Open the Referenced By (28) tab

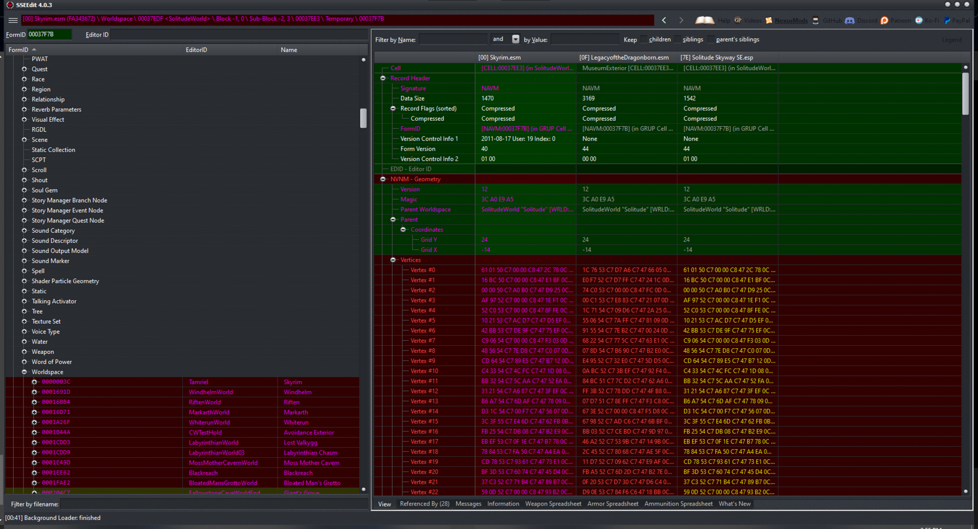[x=424, y=504]
